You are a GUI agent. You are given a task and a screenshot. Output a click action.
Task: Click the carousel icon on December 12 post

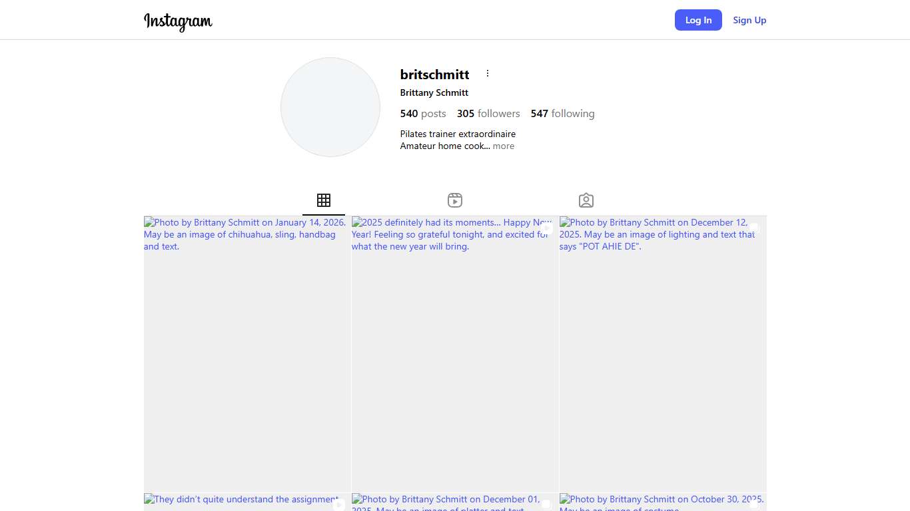pyautogui.click(x=754, y=228)
